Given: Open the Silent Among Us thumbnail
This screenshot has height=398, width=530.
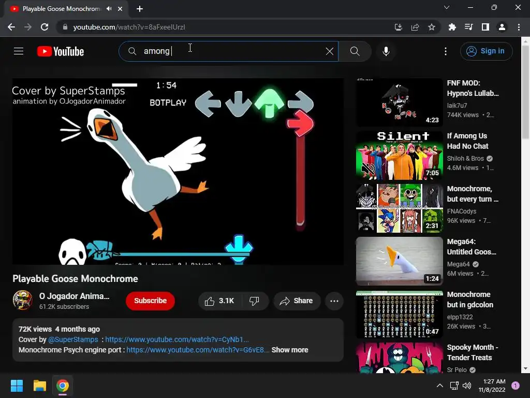Looking at the screenshot, I should (x=399, y=155).
